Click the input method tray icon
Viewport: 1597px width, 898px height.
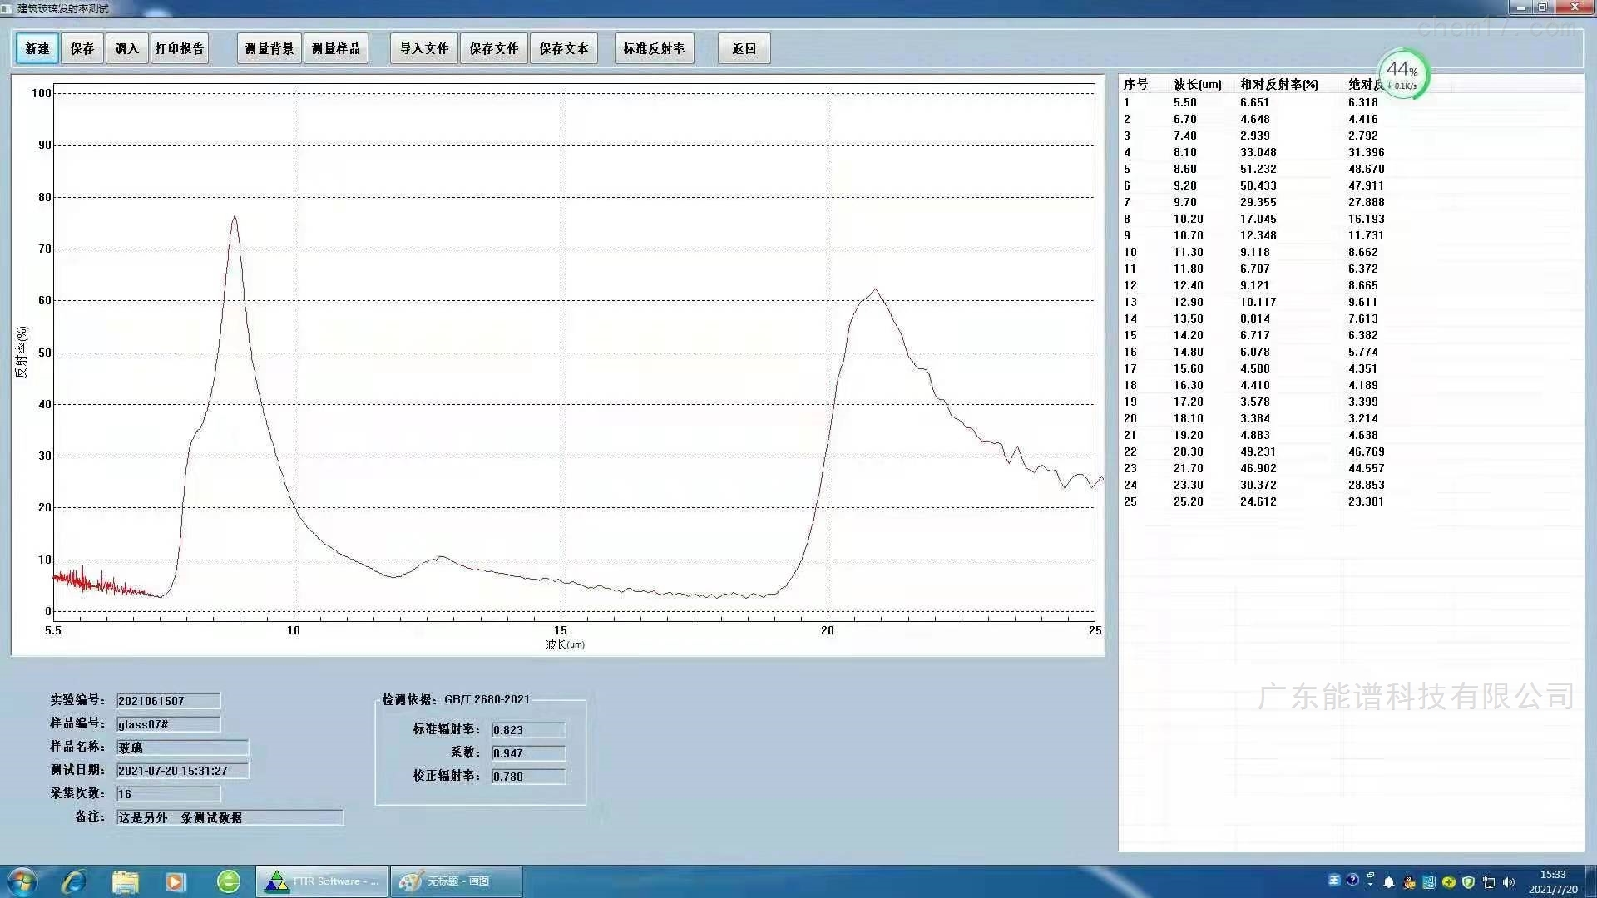click(1334, 881)
